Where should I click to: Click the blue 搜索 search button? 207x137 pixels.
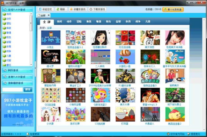(28, 89)
